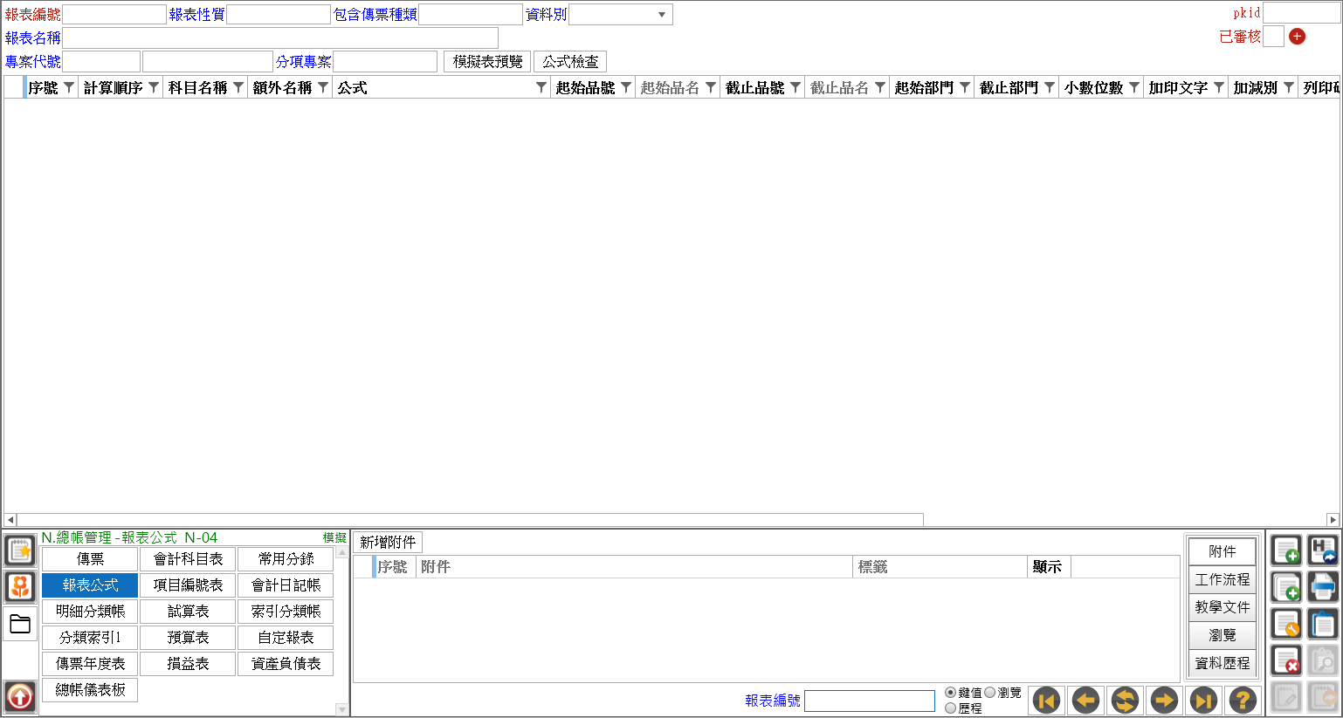Open filter dropdown for 小數位數 column
1343x718 pixels.
tap(1134, 87)
